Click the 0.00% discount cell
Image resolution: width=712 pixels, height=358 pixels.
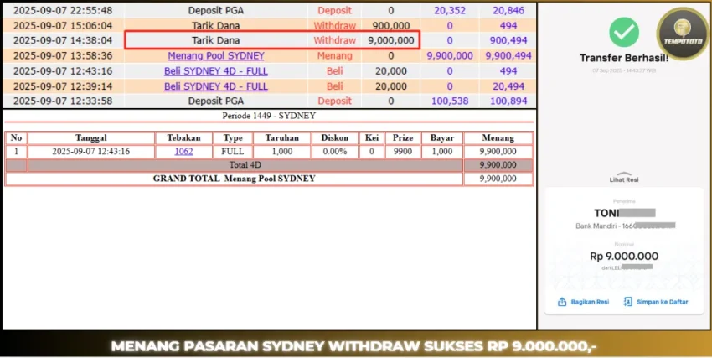(x=335, y=151)
